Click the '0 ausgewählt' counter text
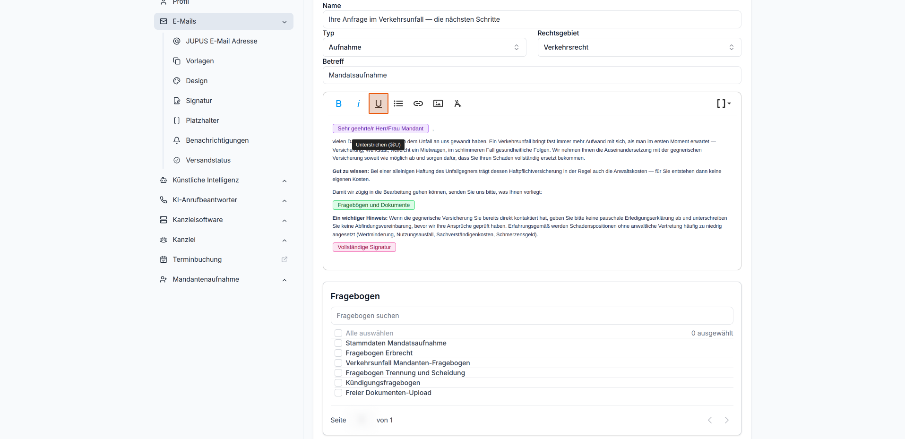This screenshot has height=439, width=905. tap(712, 333)
